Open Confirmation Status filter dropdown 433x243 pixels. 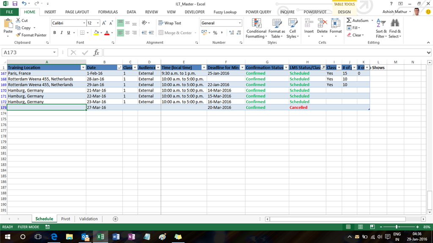[286, 68]
